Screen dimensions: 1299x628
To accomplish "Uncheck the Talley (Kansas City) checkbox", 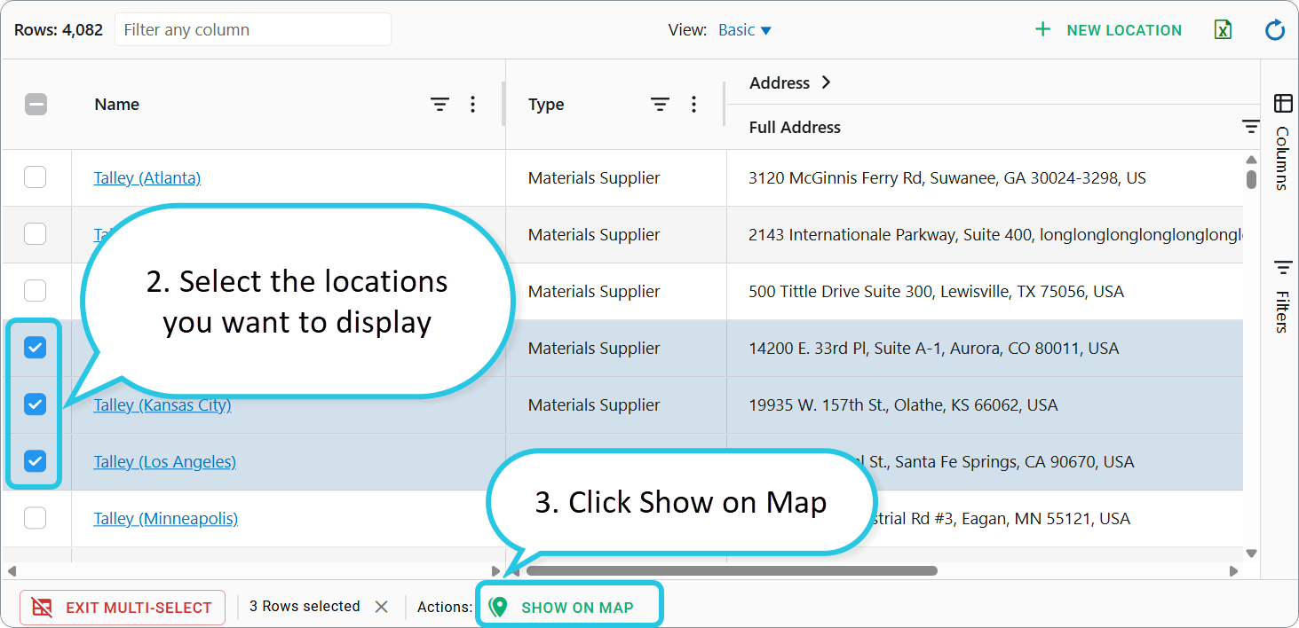I will 36,404.
